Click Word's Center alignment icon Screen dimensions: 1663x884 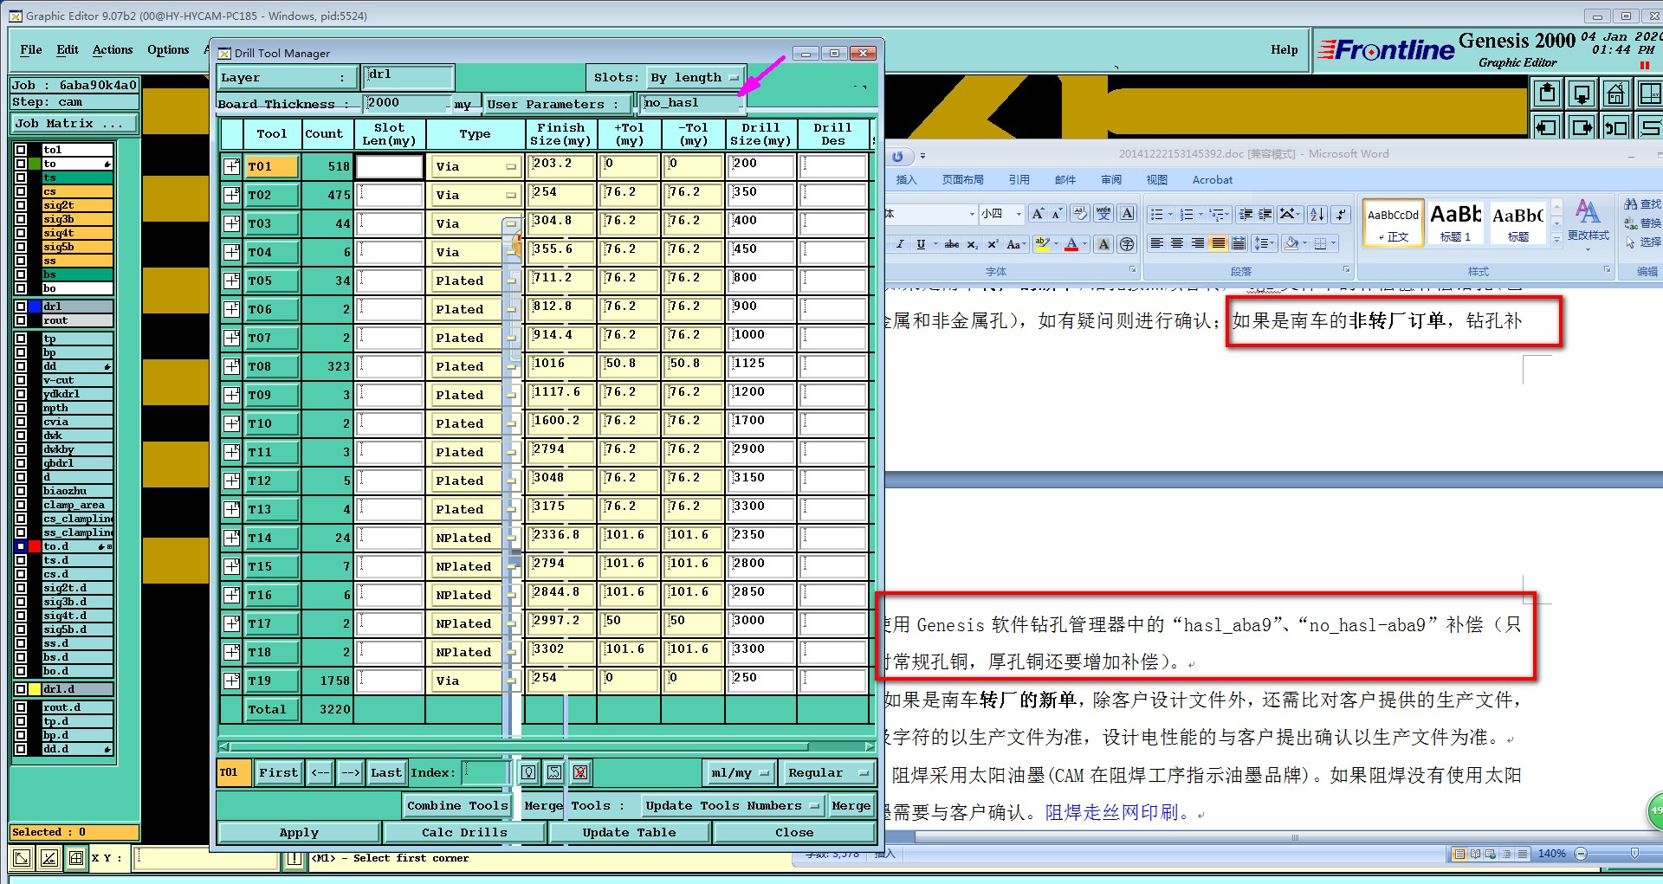click(1177, 243)
